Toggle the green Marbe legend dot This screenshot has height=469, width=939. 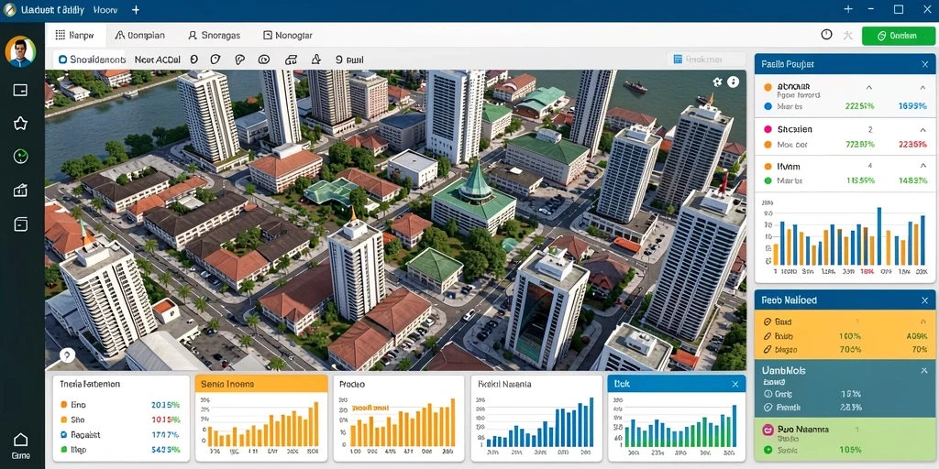point(768,180)
